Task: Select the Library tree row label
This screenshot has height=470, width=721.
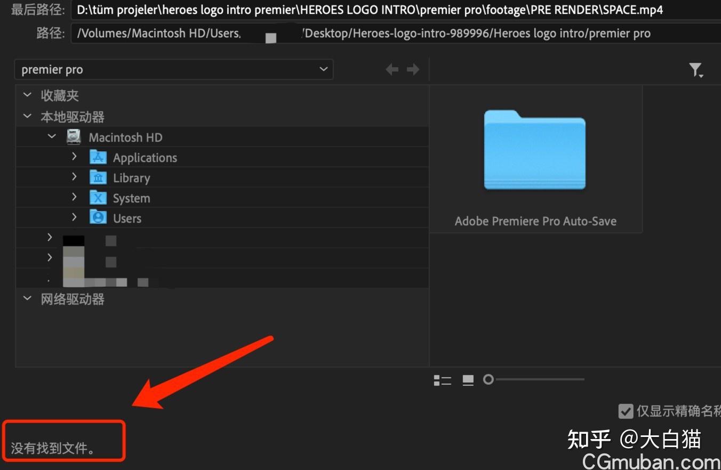Action: click(132, 178)
